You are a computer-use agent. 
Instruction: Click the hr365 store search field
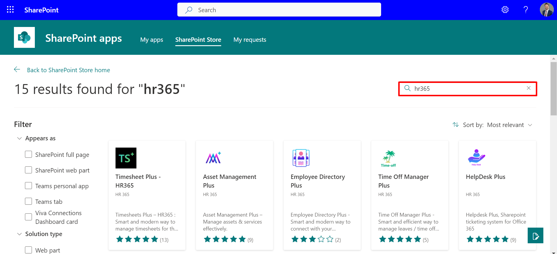468,89
